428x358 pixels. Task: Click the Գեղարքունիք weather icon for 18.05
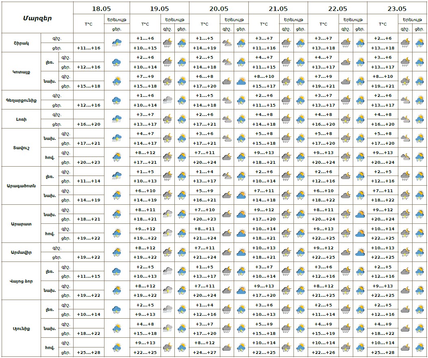pyautogui.click(x=117, y=101)
